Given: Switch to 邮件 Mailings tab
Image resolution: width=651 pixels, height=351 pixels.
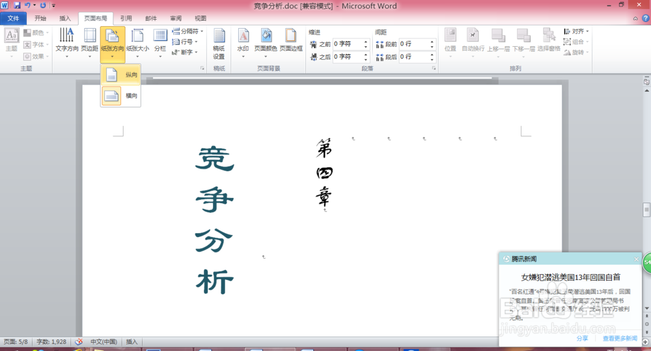Looking at the screenshot, I should 151,18.
